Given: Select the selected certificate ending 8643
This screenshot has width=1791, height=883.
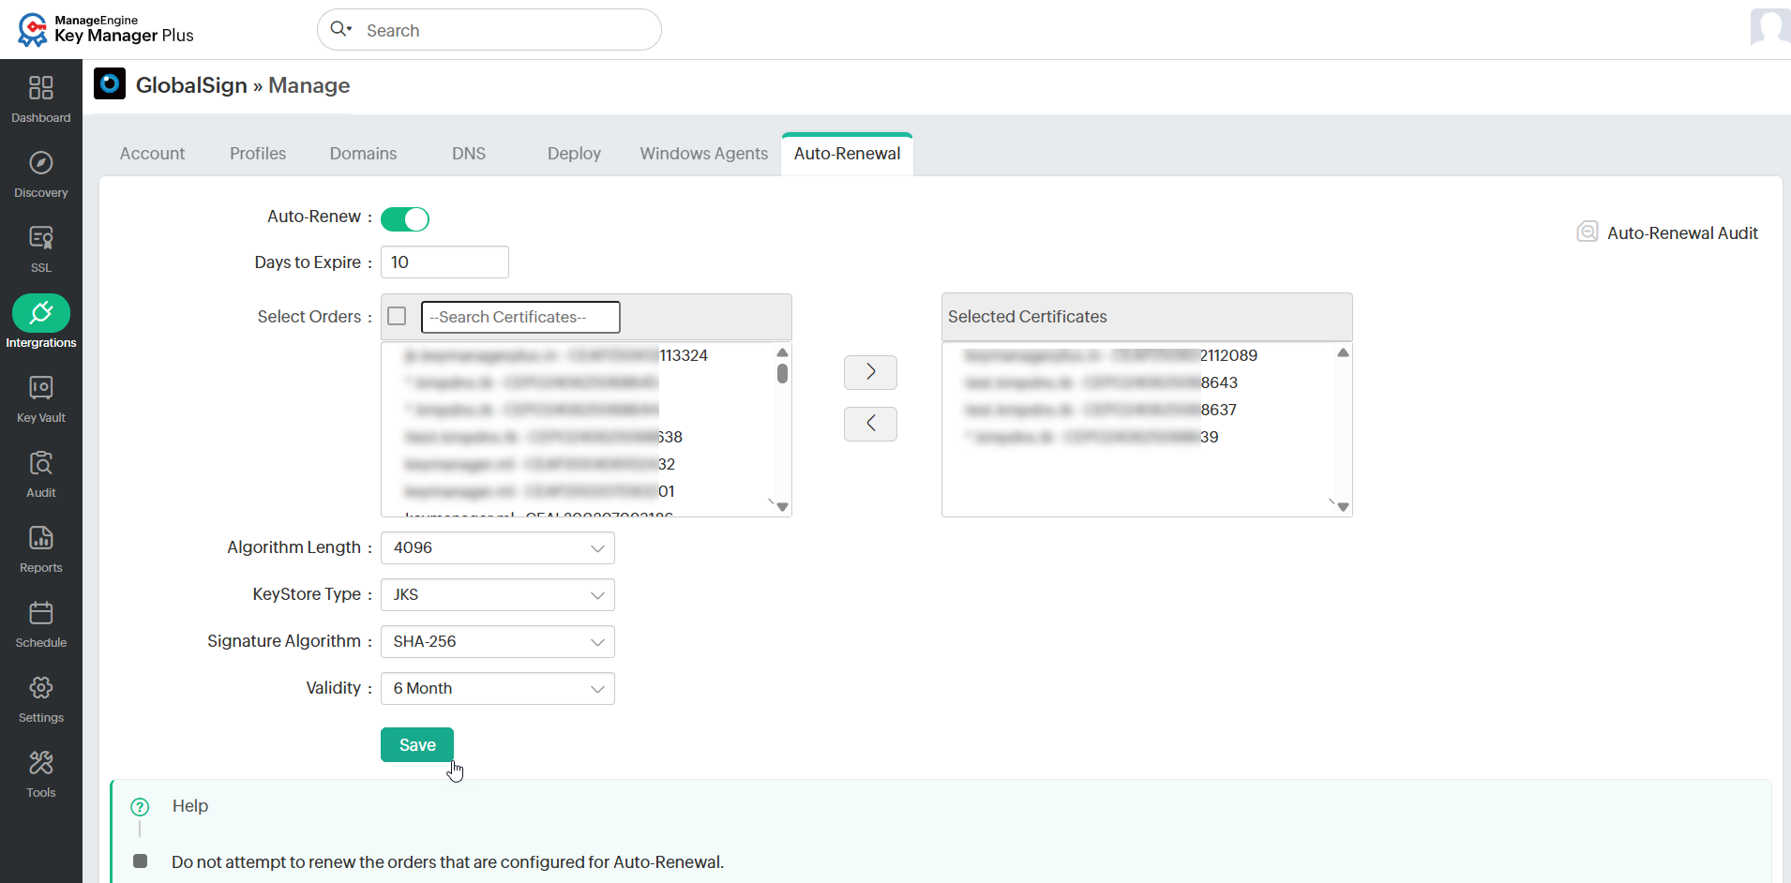Looking at the screenshot, I should click(1101, 382).
